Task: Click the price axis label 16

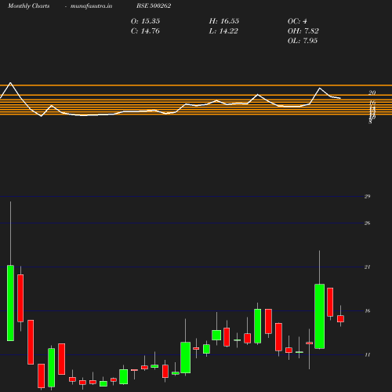Action: (367, 311)
